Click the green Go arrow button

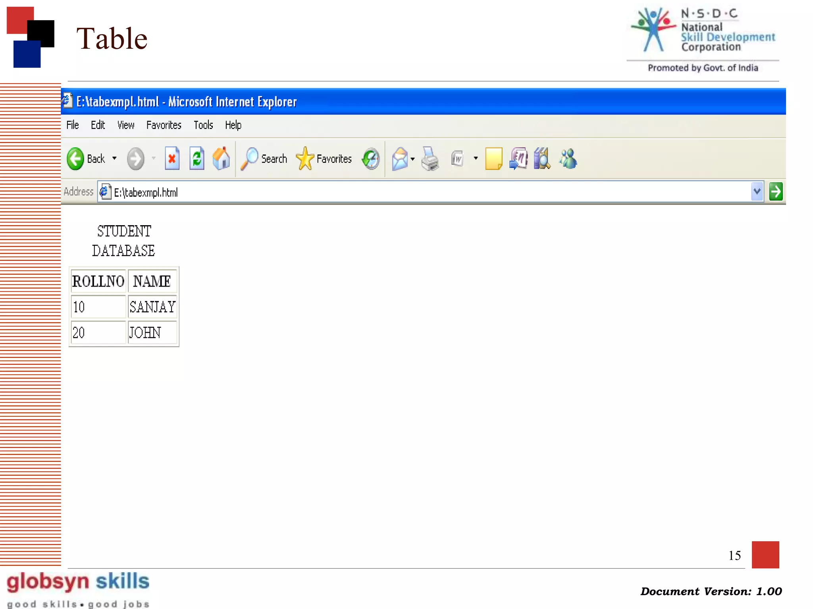776,192
